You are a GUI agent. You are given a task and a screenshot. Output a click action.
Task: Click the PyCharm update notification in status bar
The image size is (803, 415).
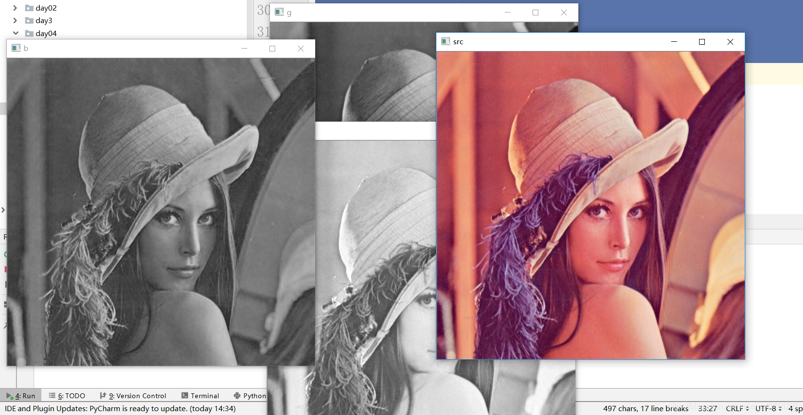point(120,408)
